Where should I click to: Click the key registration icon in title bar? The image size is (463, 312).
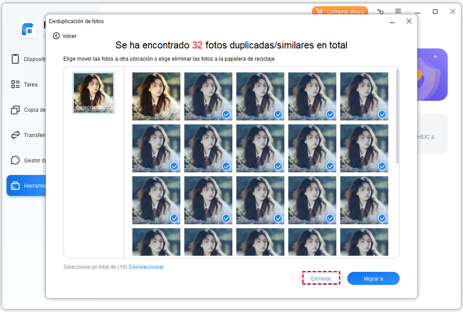(x=380, y=12)
